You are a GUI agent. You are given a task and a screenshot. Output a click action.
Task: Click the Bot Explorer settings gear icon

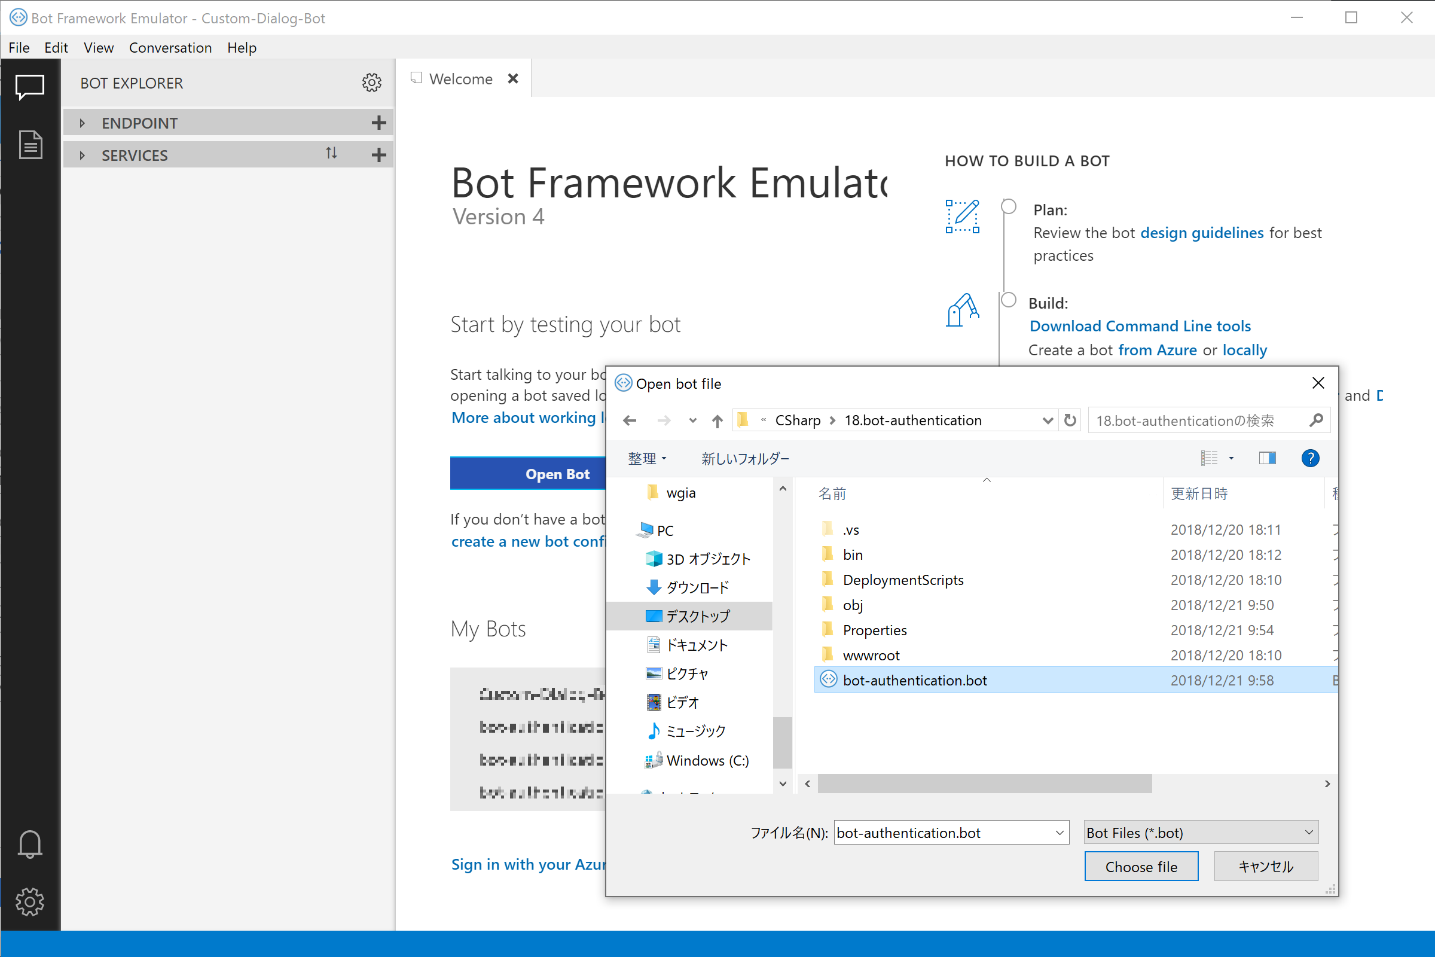point(371,83)
